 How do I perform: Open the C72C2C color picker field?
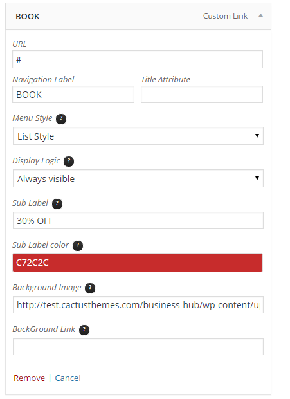[x=138, y=263]
